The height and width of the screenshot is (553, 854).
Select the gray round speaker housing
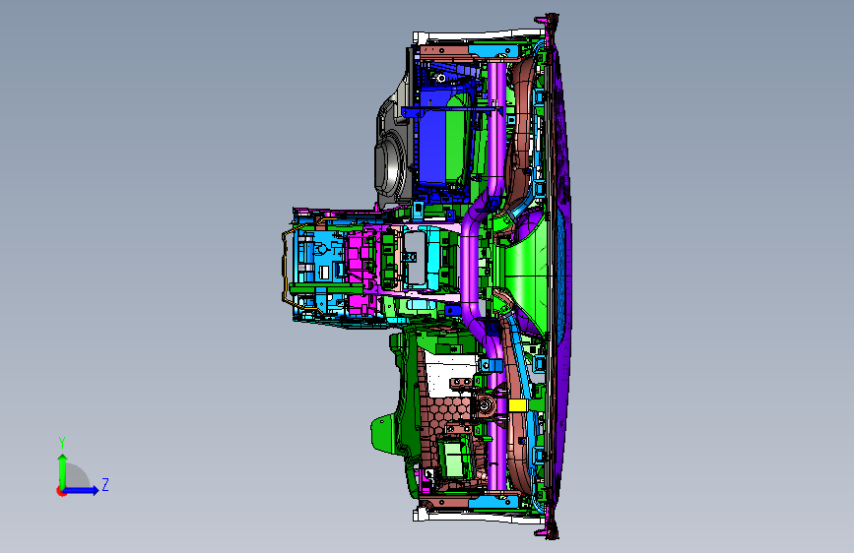pyautogui.click(x=390, y=165)
